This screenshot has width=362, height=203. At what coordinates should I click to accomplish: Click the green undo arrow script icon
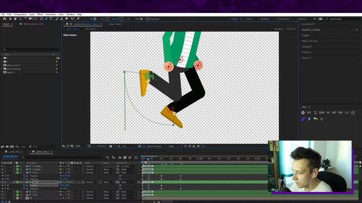[x=316, y=119]
